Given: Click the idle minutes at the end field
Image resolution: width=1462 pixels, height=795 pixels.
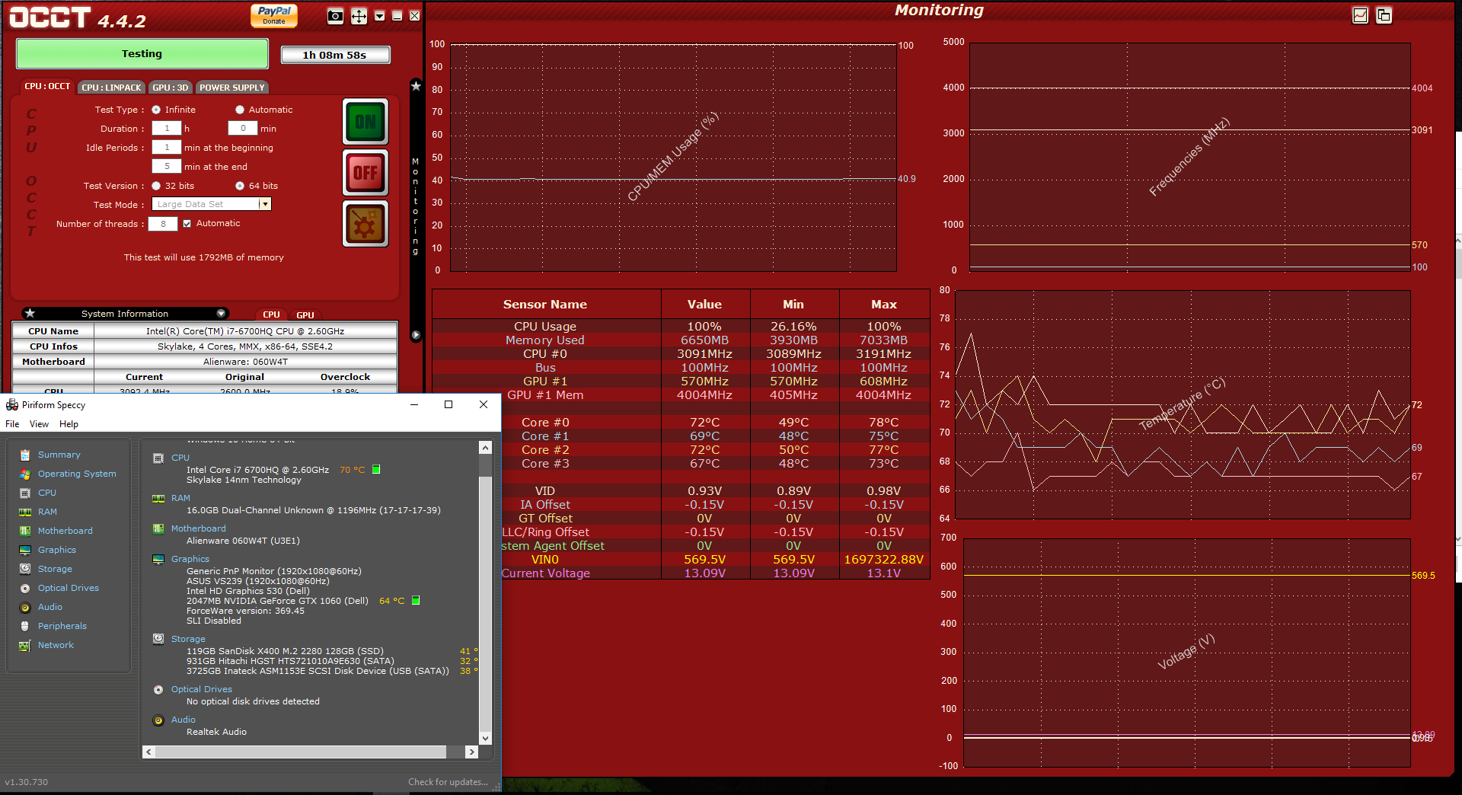Looking at the screenshot, I should click(x=167, y=167).
